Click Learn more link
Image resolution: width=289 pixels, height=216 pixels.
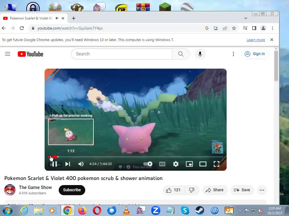(x=256, y=40)
